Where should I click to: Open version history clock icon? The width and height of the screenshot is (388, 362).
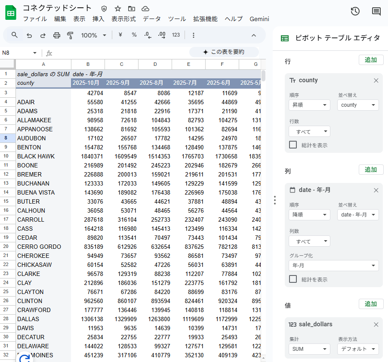tap(355, 12)
